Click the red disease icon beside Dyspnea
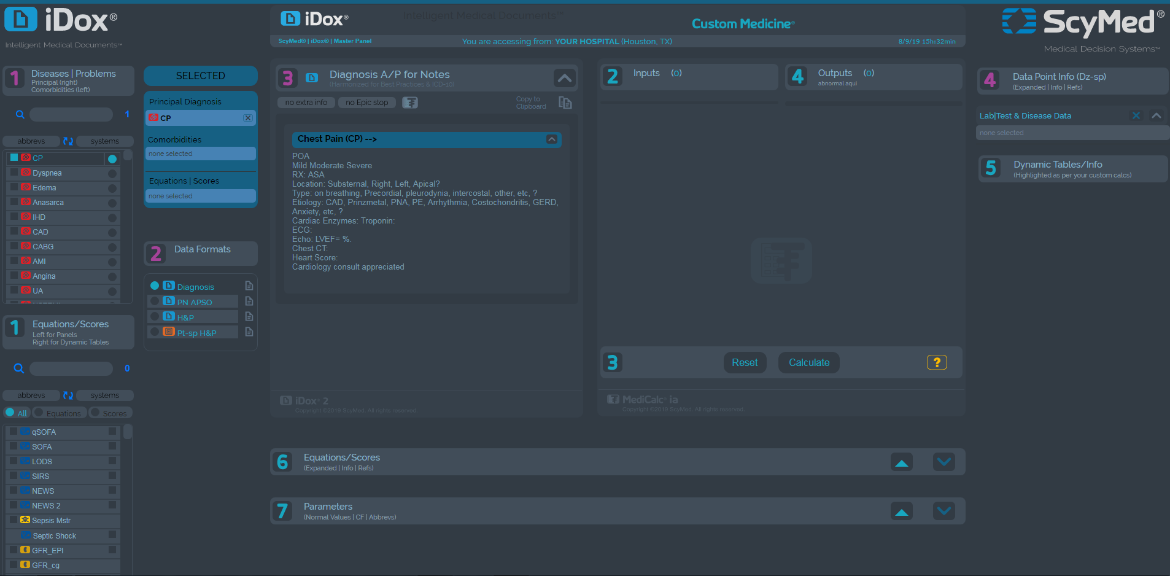Screen dimensions: 1170x576 coord(26,173)
